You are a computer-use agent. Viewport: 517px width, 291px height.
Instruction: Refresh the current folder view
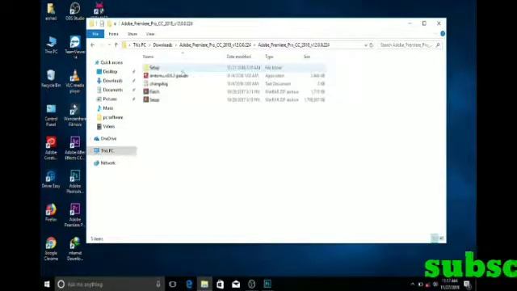coord(372,45)
